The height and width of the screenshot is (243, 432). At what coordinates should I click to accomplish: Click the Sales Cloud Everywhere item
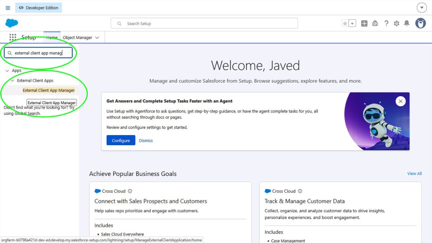[x=122, y=234]
